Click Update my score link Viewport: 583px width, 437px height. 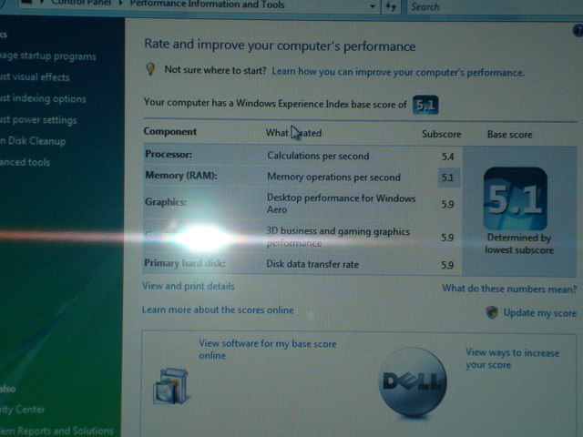coord(540,313)
